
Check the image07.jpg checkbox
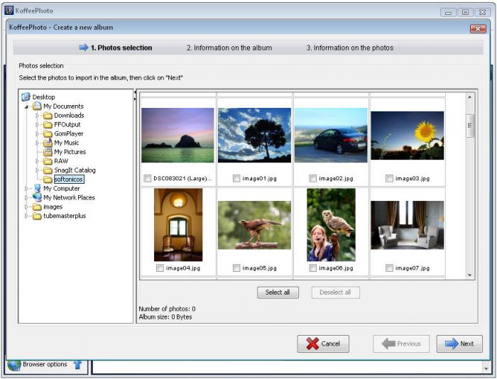tap(389, 268)
